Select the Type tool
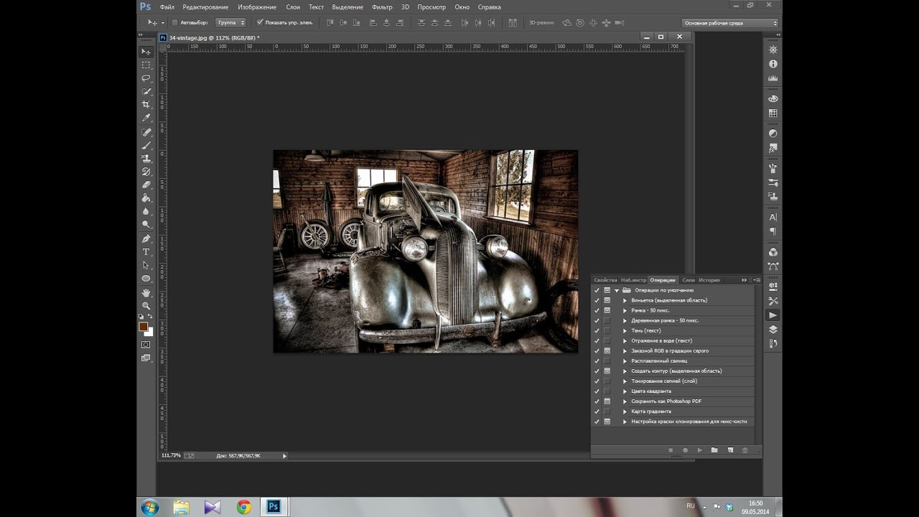Viewport: 919px width, 517px height. 146,252
